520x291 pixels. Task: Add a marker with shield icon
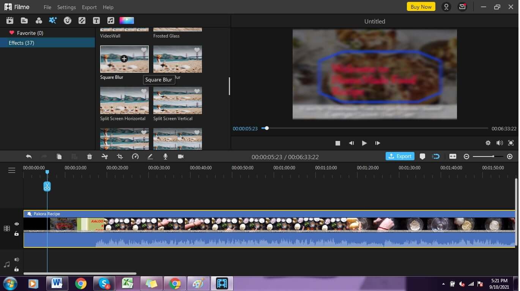click(422, 156)
